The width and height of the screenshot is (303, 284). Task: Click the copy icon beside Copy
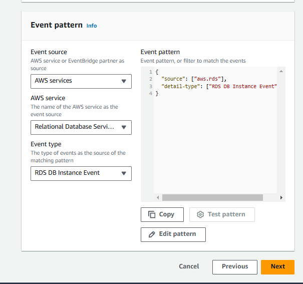[152, 214]
